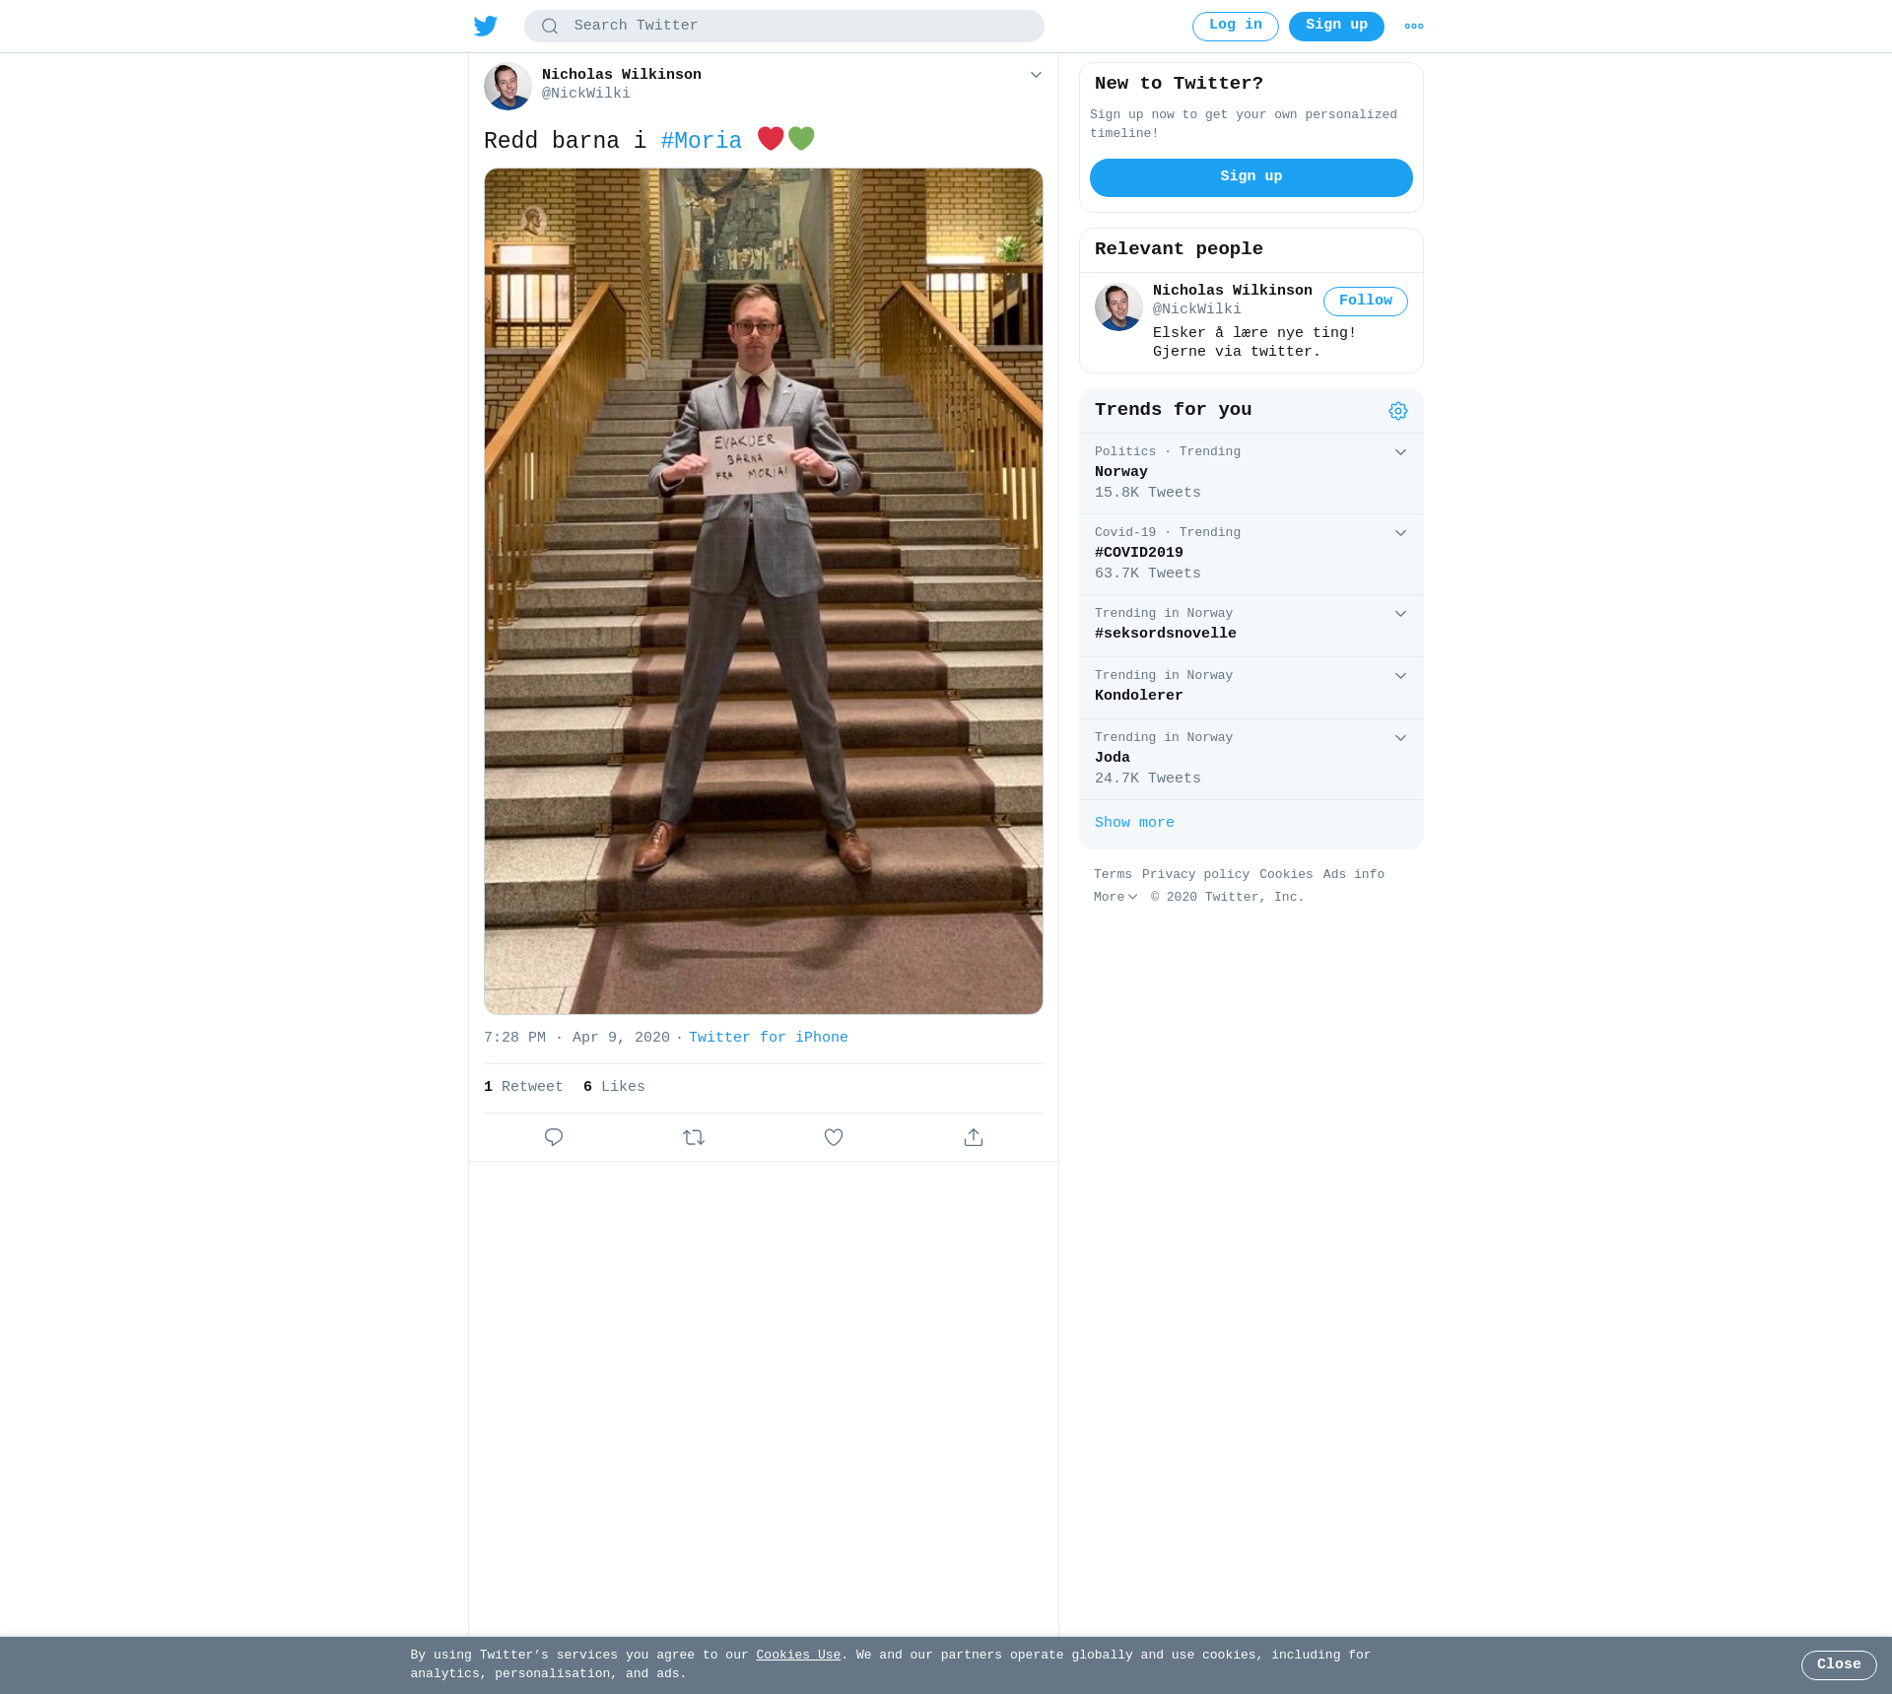Click the Log in button
1892x1694 pixels.
tap(1236, 27)
